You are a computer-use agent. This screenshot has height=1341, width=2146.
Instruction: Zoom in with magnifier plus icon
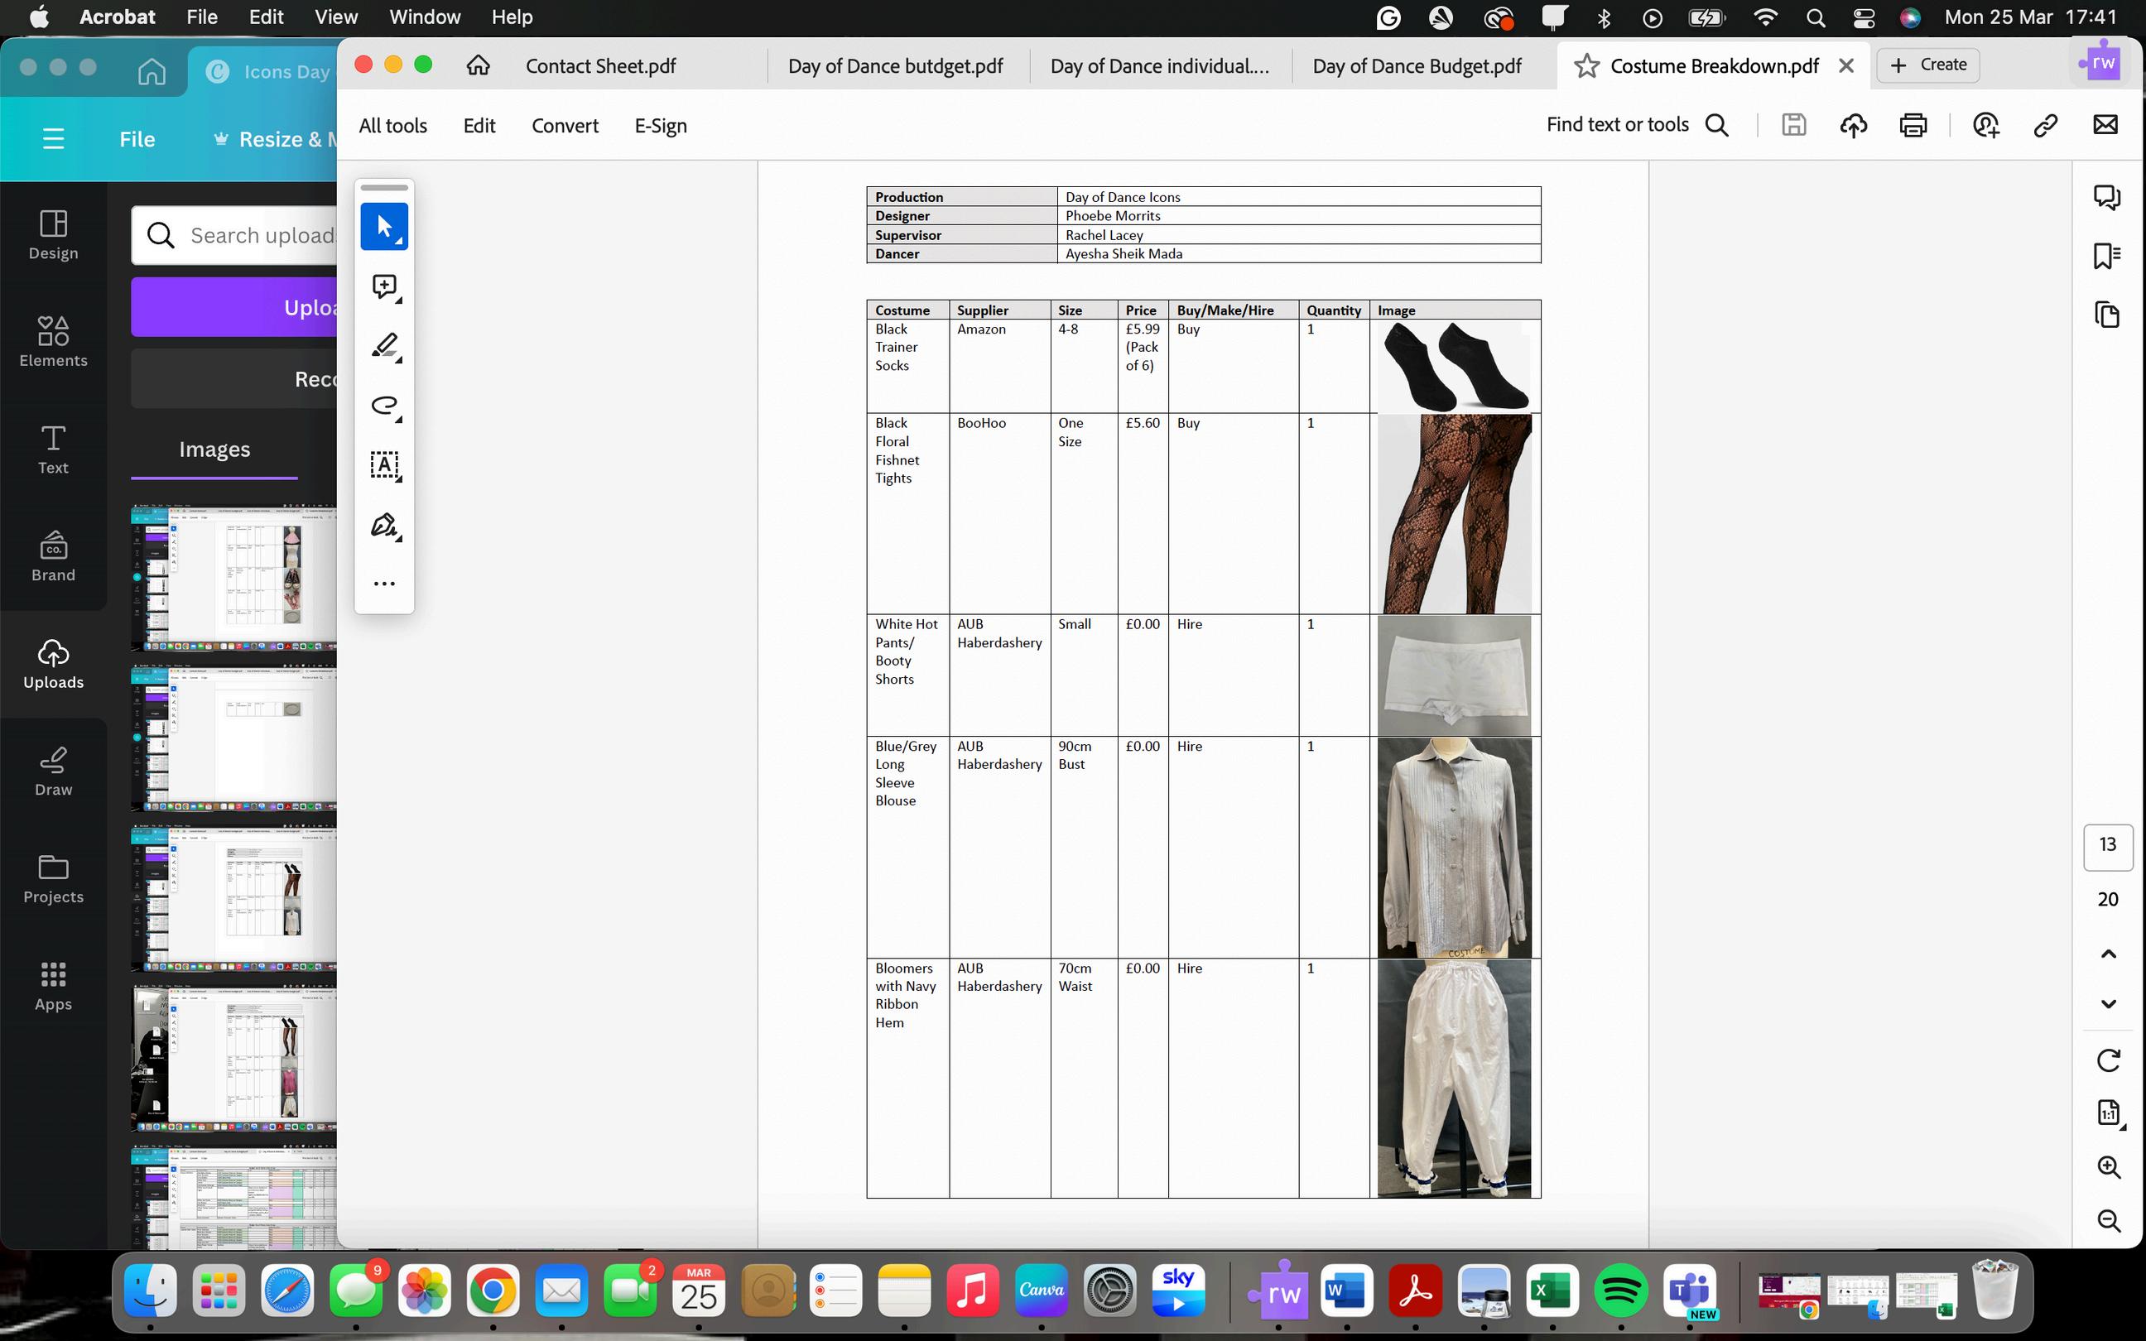[2108, 1167]
